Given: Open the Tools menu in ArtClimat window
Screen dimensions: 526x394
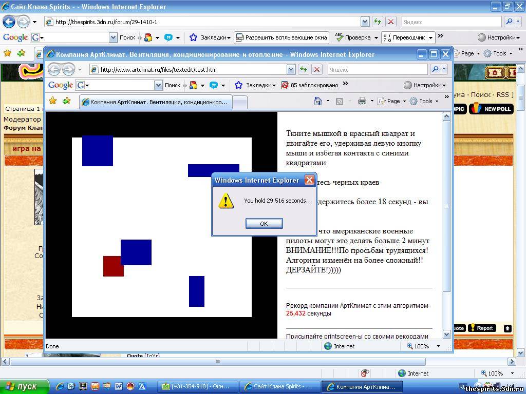Looking at the screenshot, I should pyautogui.click(x=424, y=101).
